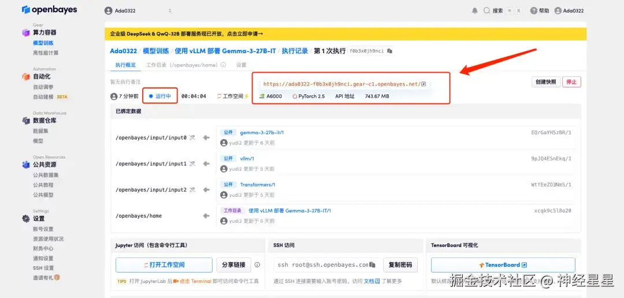Open 公共教程 in sidebar
The height and width of the screenshot is (298, 624).
pyautogui.click(x=43, y=185)
